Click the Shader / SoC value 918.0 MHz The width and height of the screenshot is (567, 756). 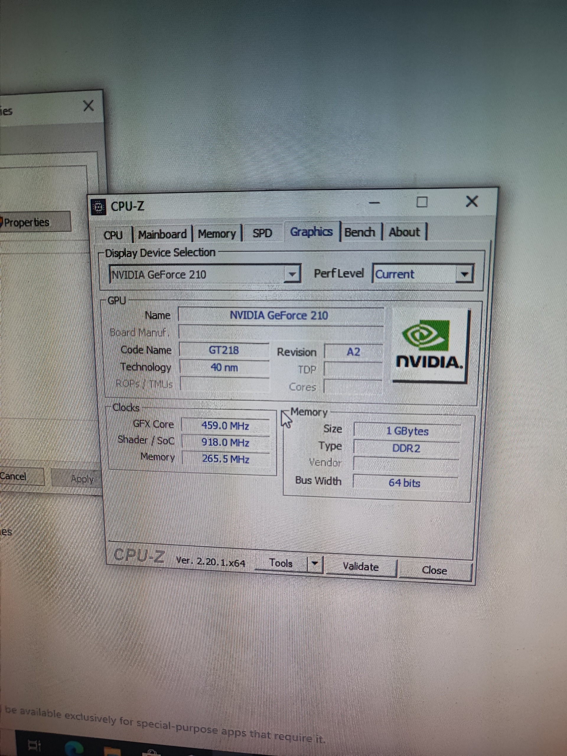[225, 443]
